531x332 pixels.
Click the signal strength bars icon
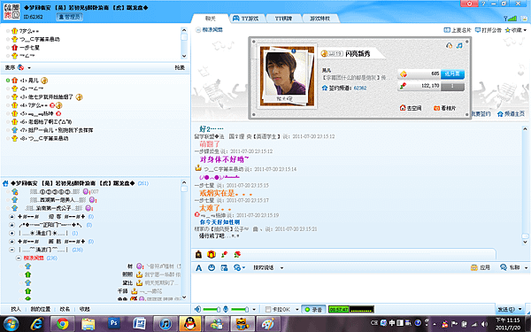tap(511, 19)
